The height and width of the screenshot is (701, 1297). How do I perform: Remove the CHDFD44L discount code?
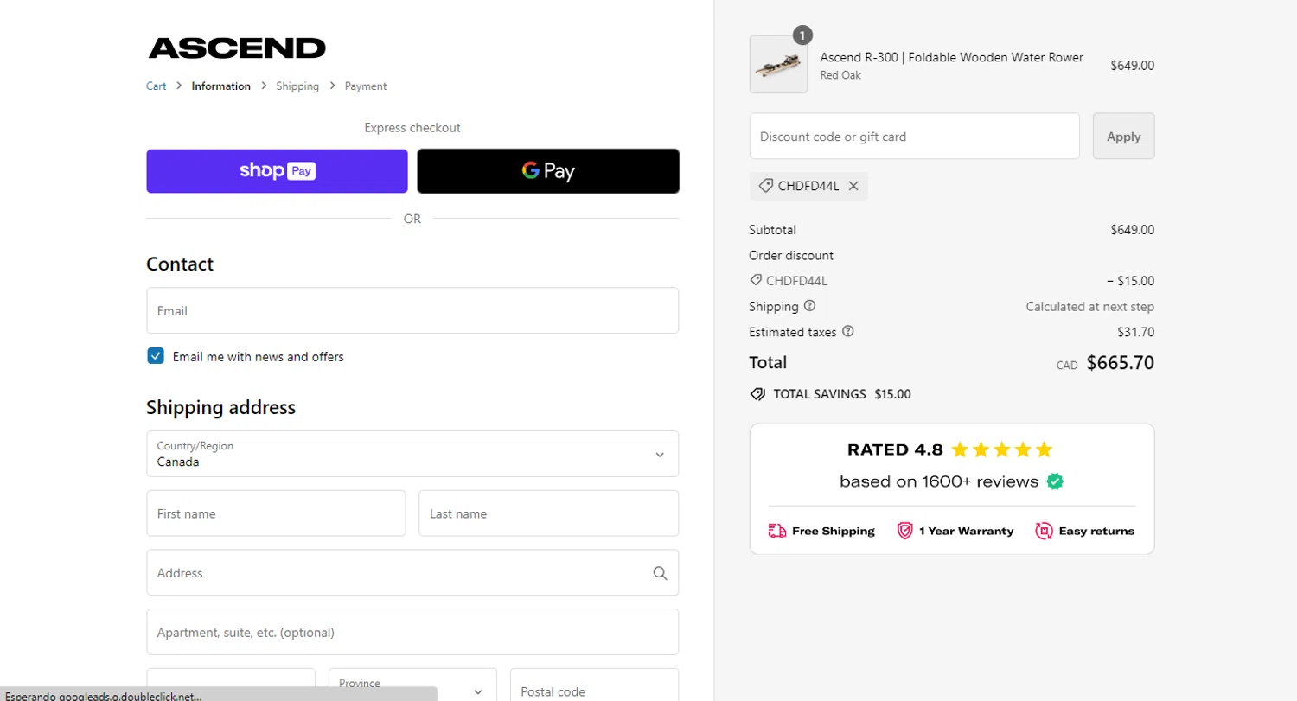[853, 186]
